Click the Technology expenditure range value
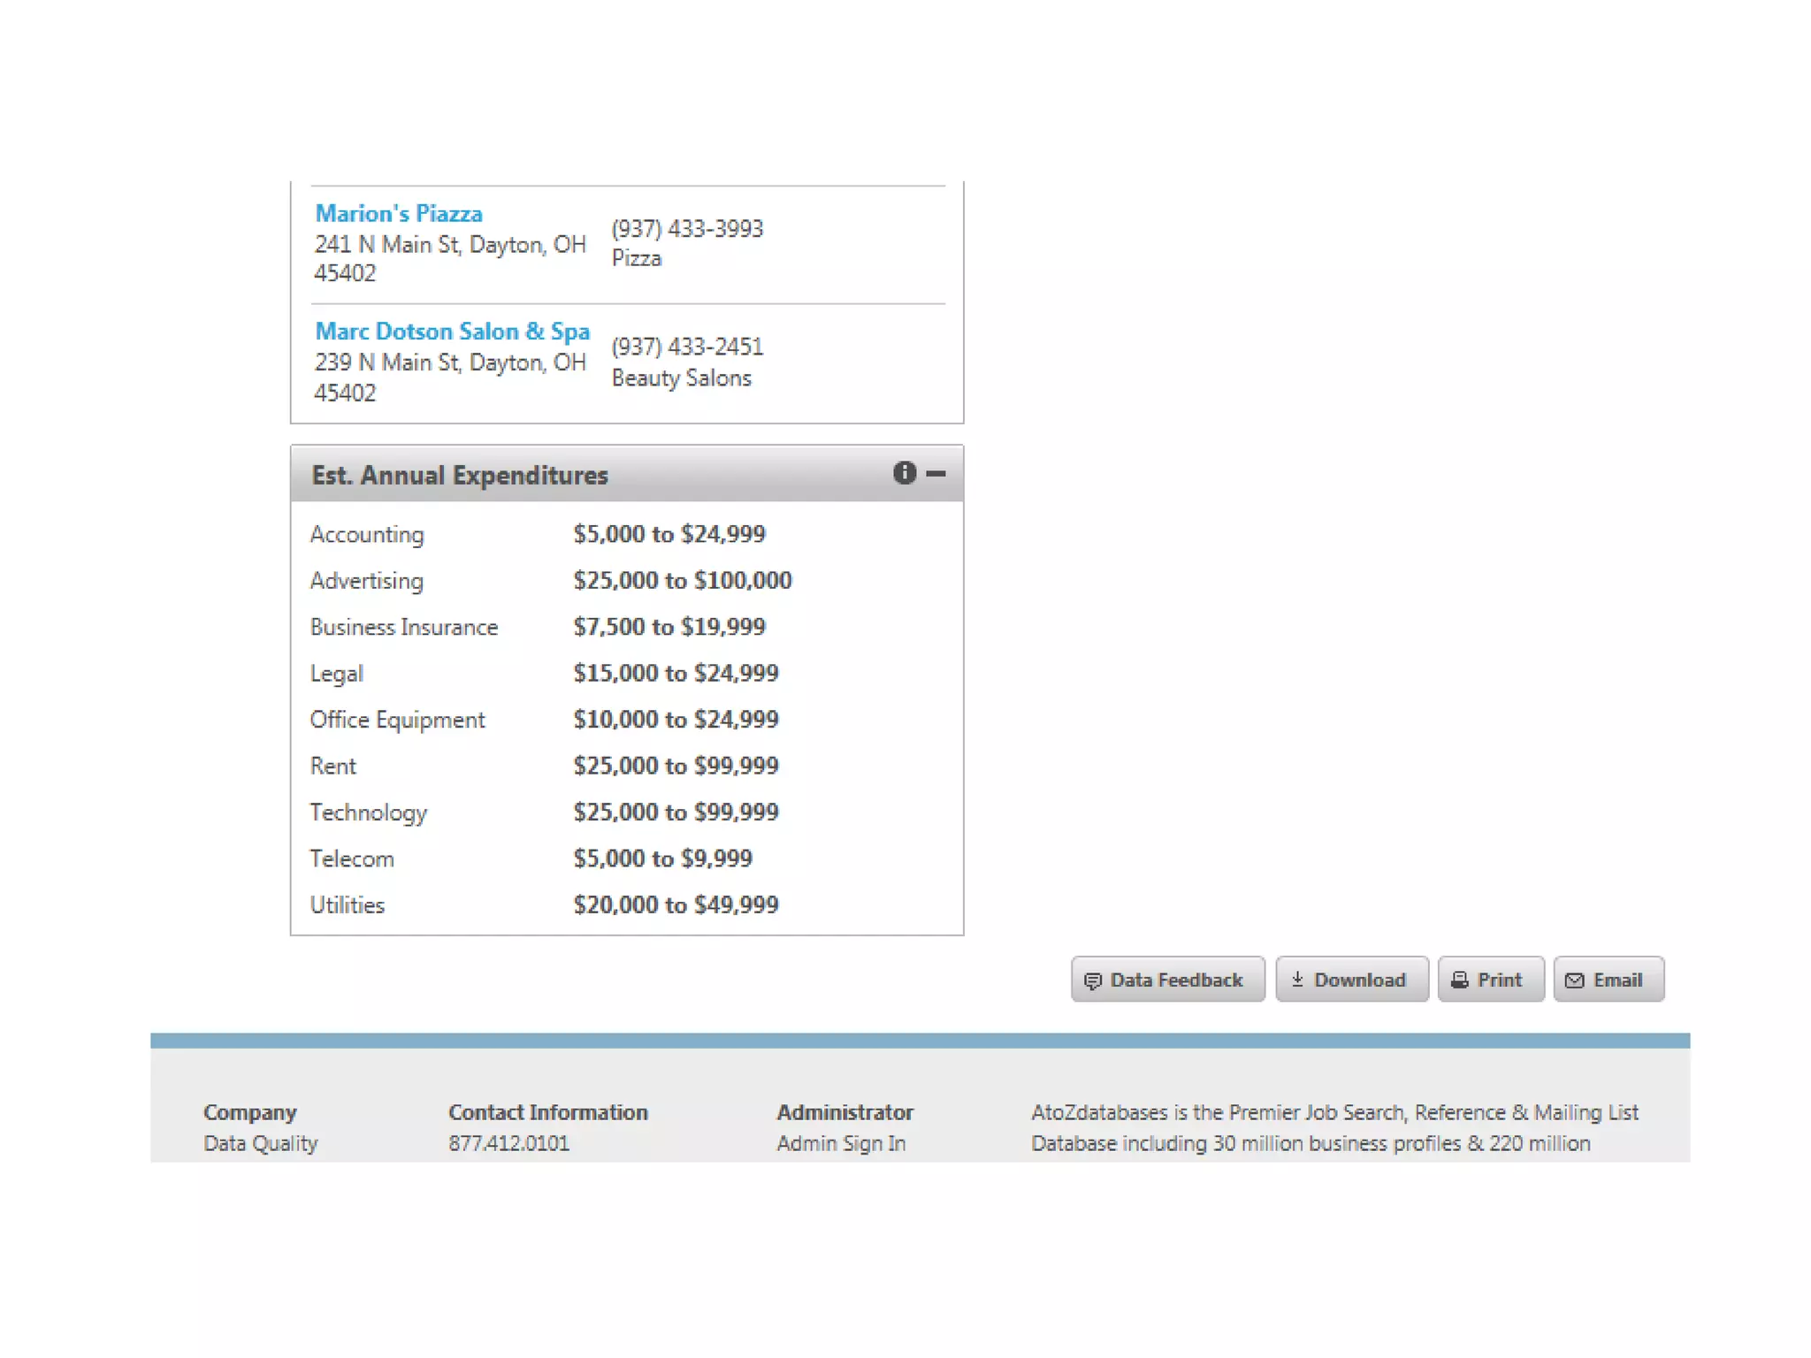Image resolution: width=1811 pixels, height=1358 pixels. coord(676,812)
